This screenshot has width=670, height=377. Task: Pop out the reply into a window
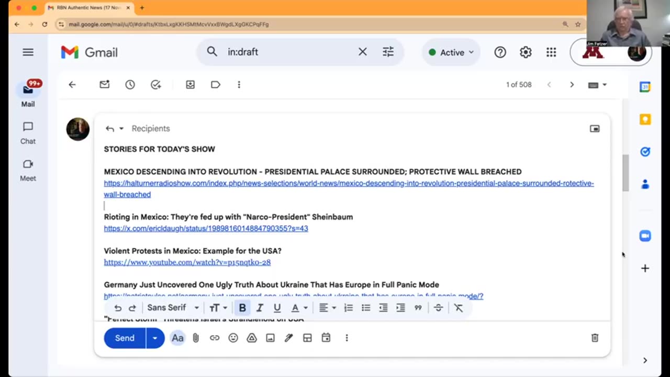click(595, 129)
